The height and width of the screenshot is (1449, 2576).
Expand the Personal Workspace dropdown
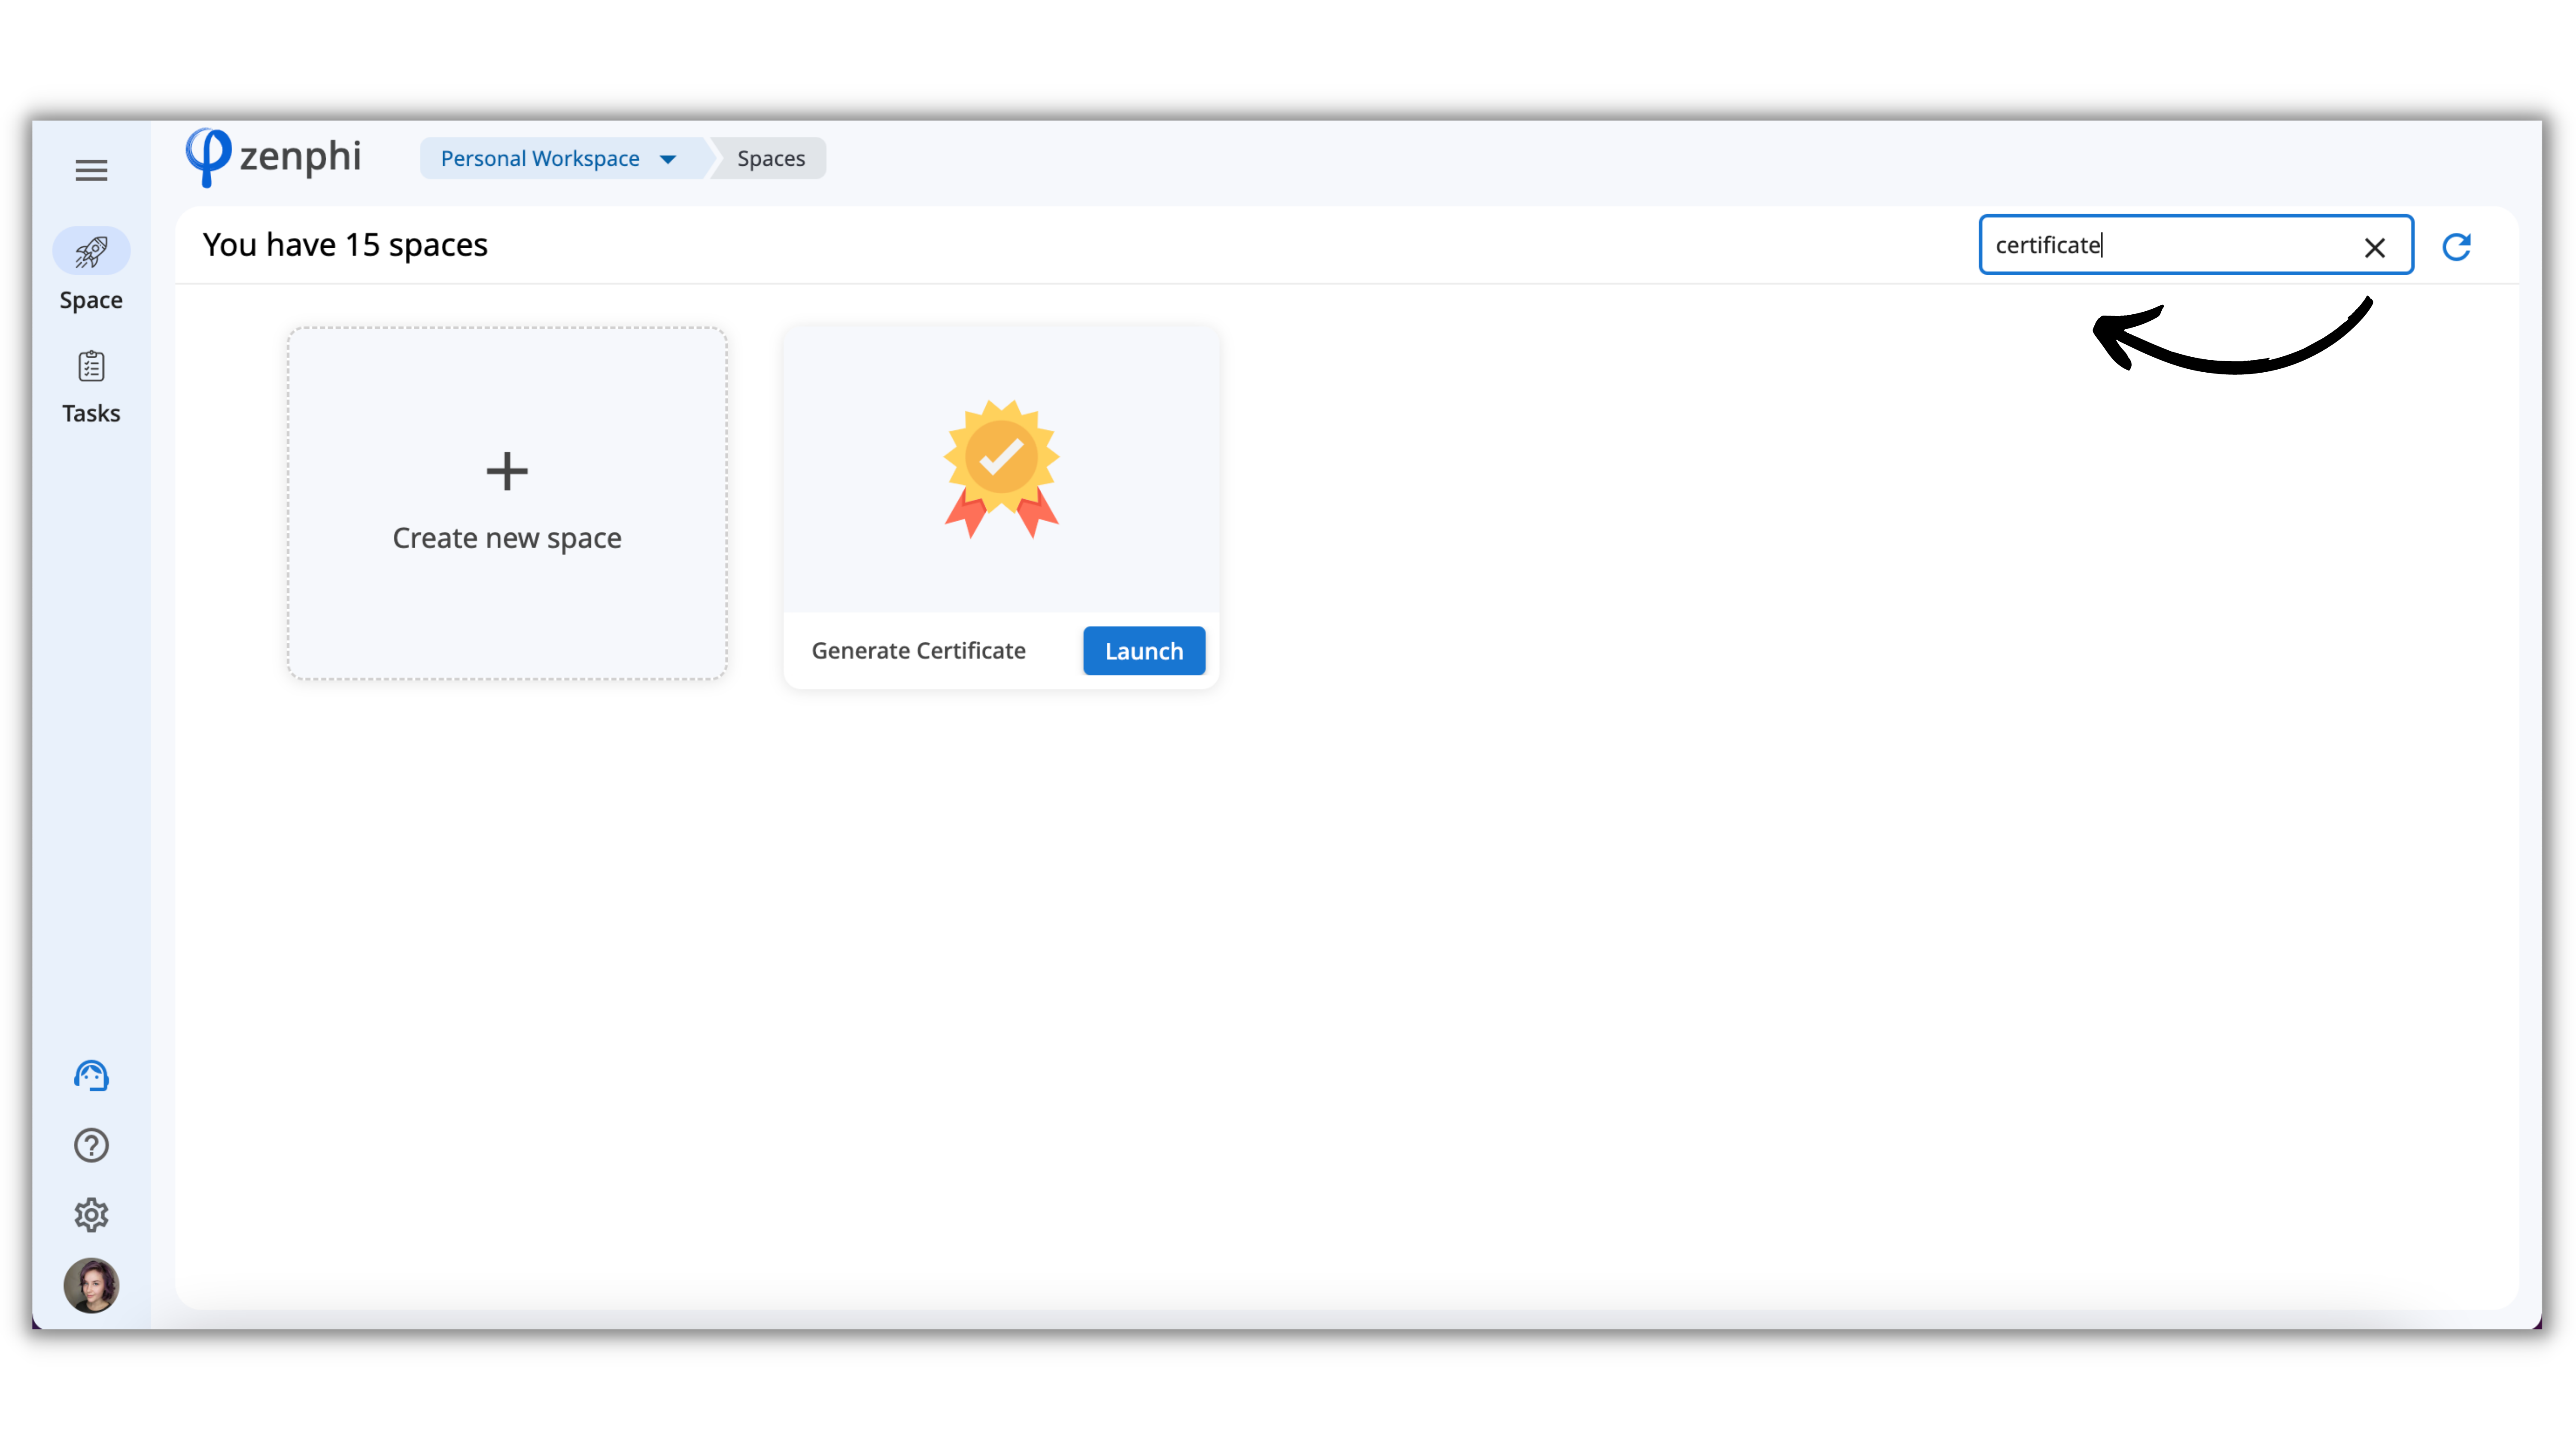[540, 159]
